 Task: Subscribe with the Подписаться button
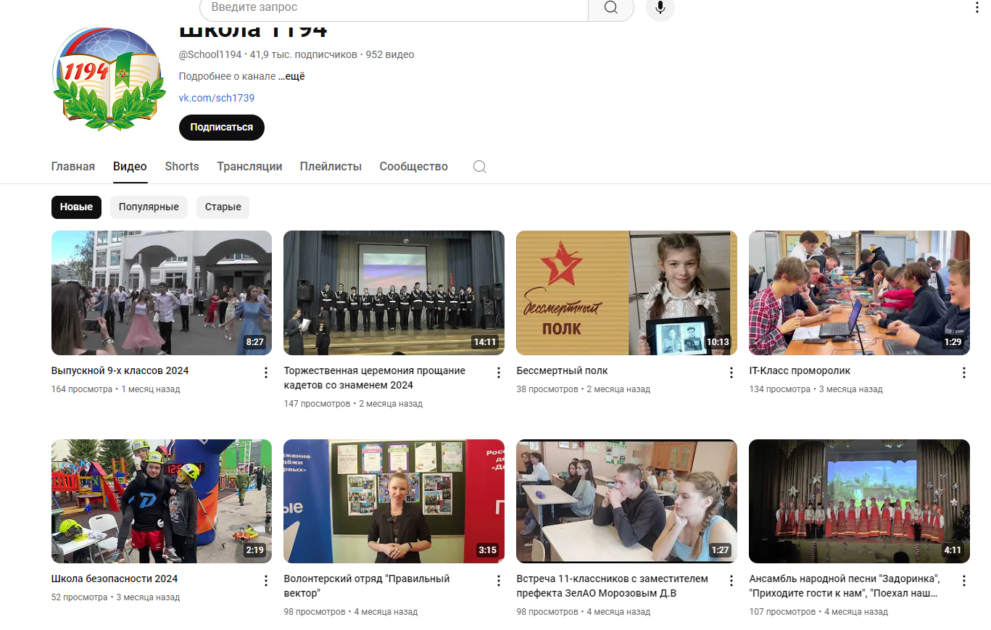click(222, 127)
